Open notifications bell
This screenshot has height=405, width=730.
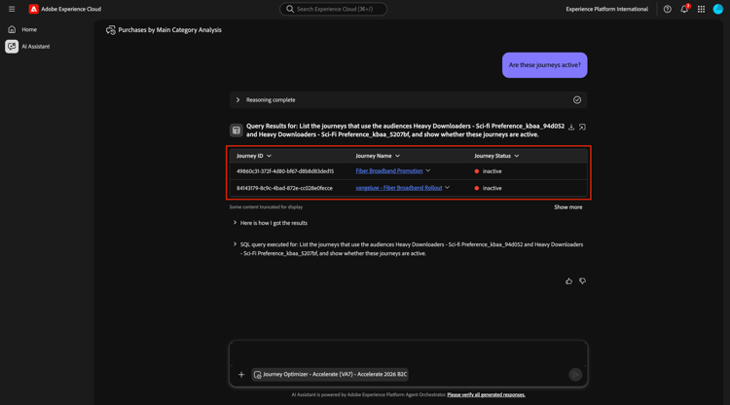pos(684,9)
